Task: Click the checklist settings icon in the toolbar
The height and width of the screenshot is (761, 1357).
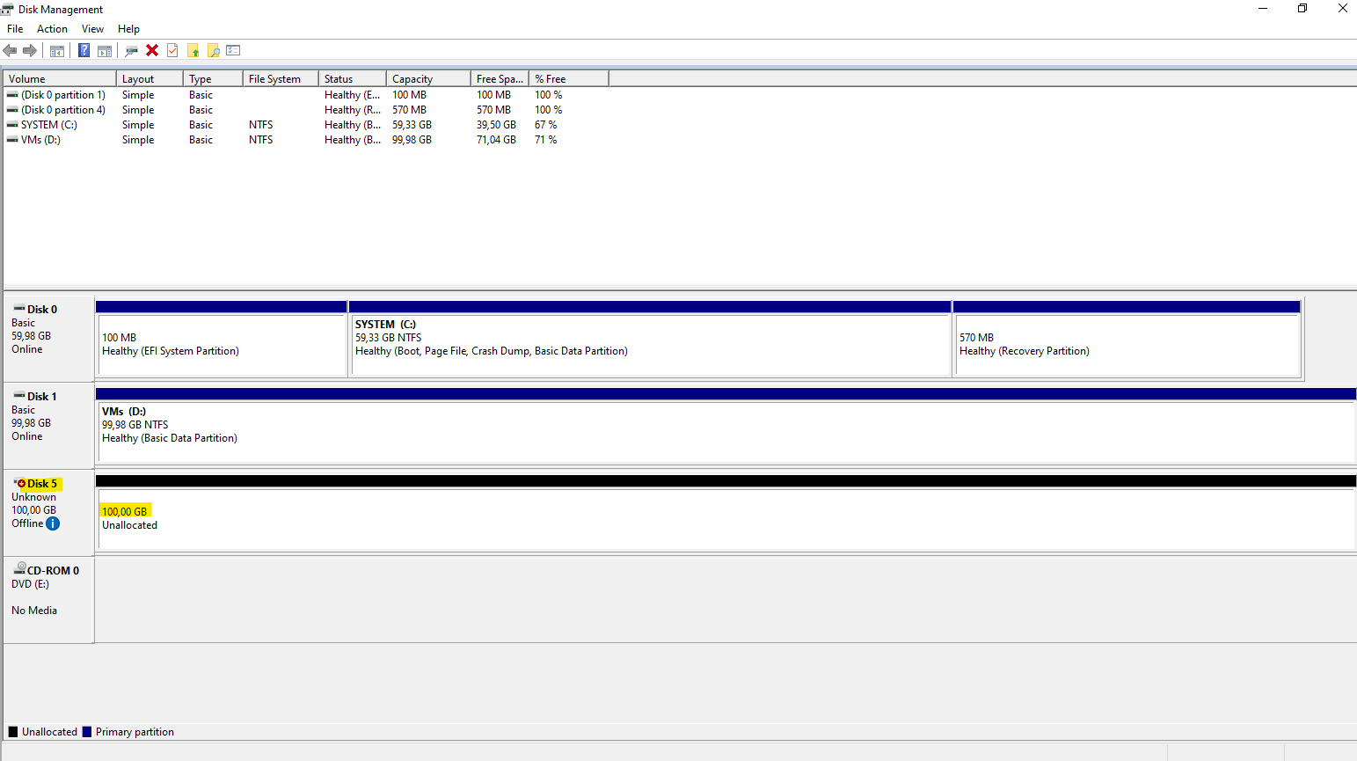Action: (233, 50)
